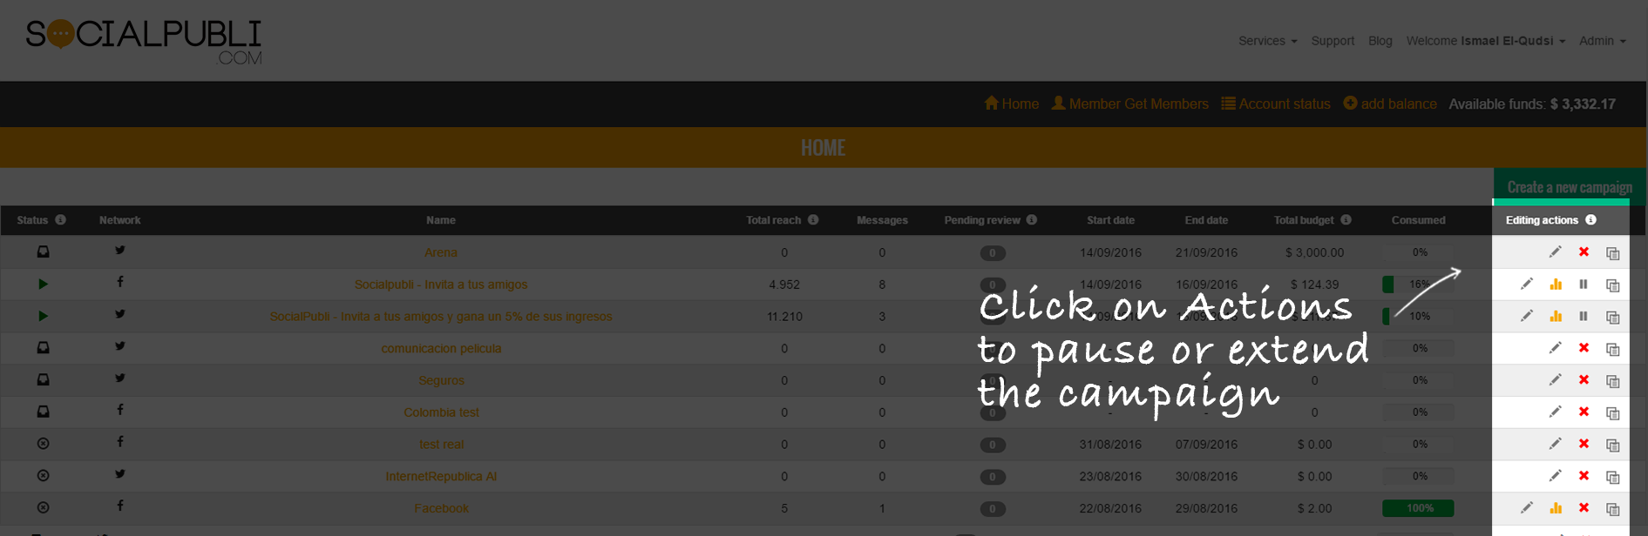This screenshot has height=536, width=1648.
Task: Duplicate the Colombia test campaign
Action: (x=1612, y=413)
